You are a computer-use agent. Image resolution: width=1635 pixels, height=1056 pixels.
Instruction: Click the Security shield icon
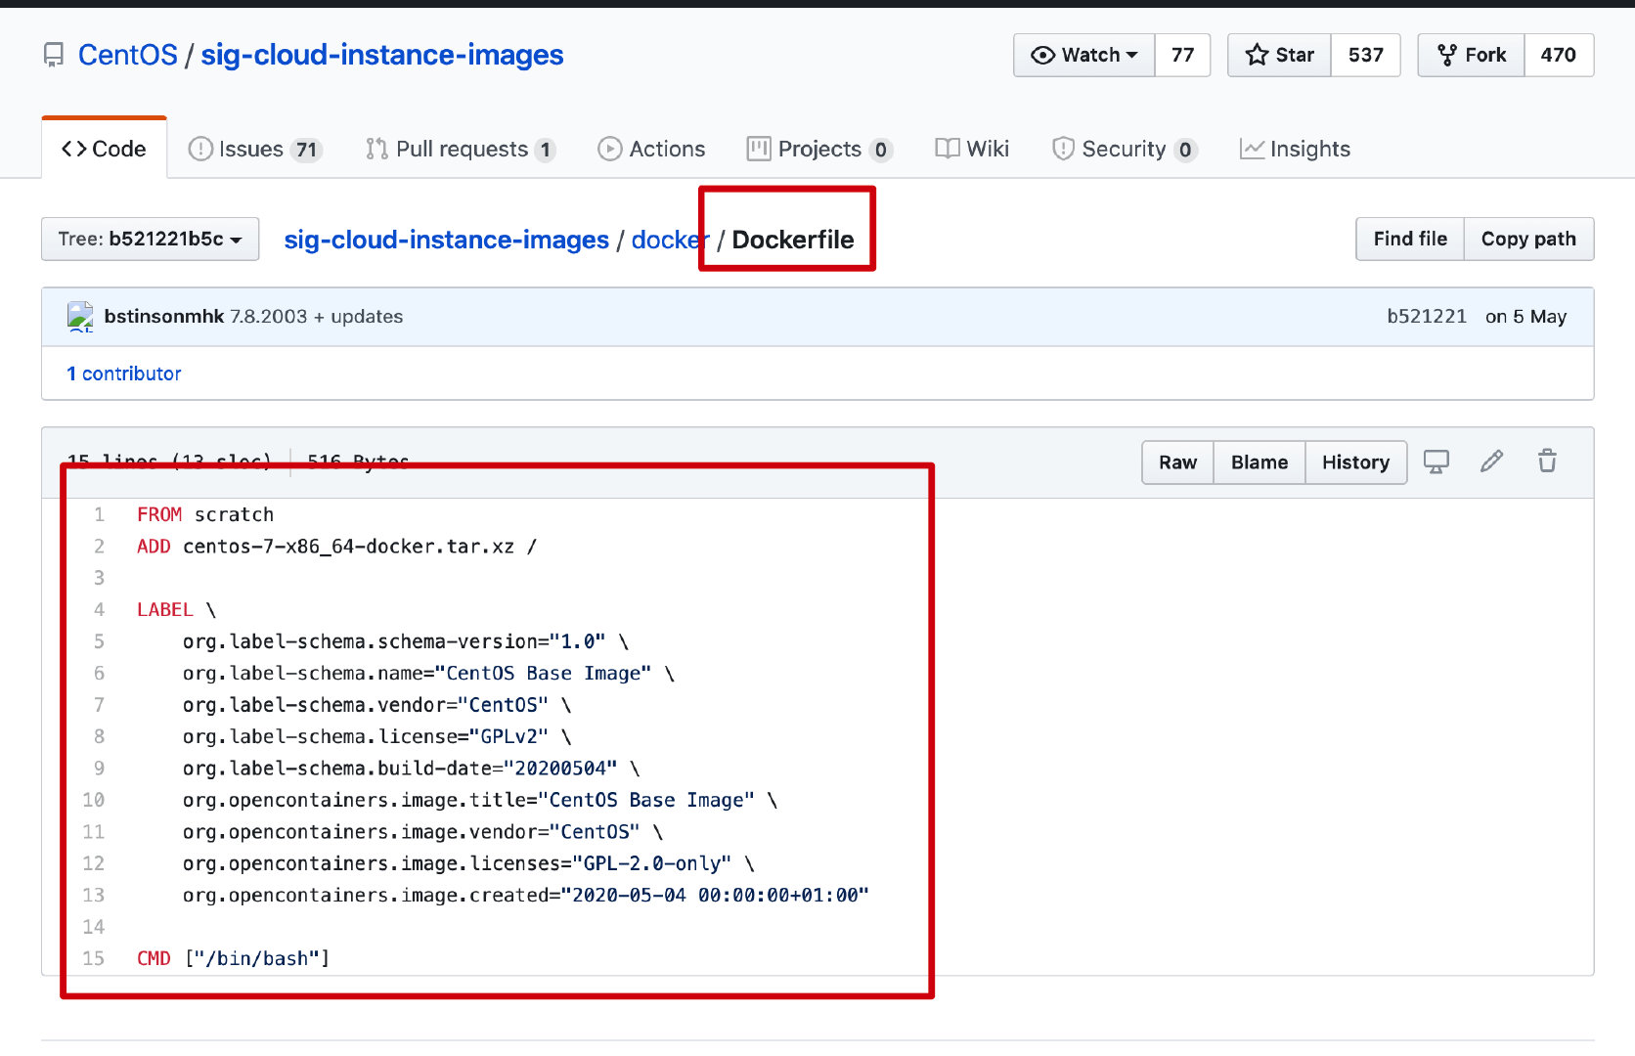1063,149
